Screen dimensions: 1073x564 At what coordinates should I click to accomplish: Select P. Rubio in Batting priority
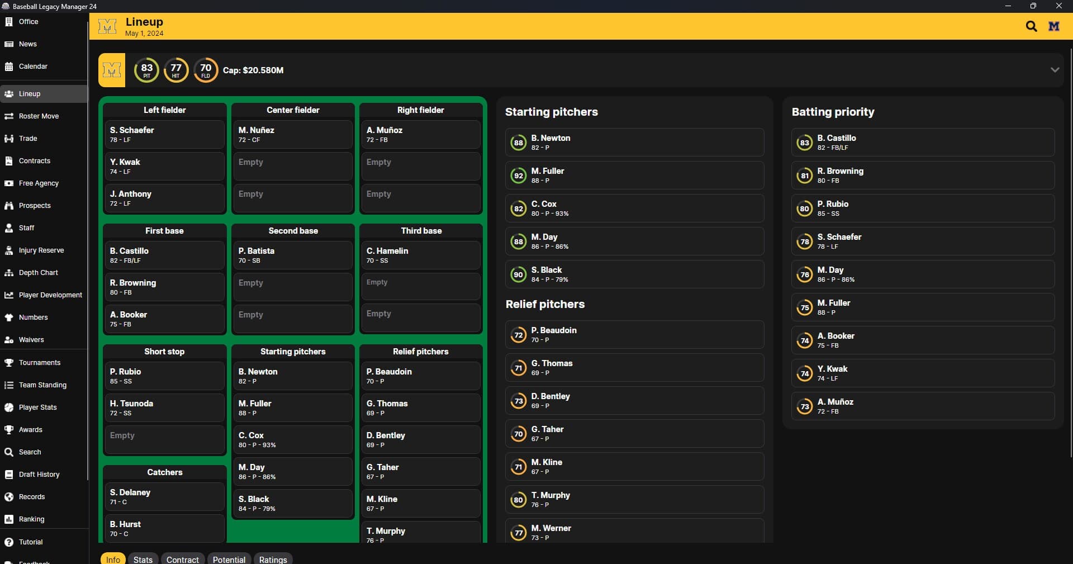[x=923, y=208]
